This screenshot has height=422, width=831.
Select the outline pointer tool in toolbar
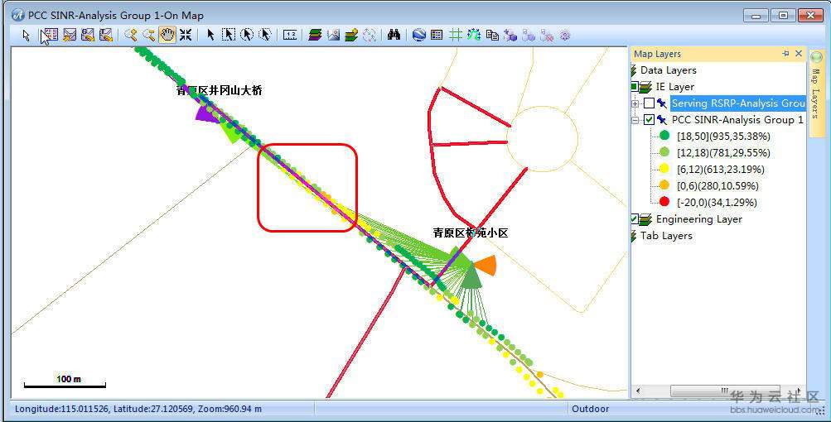[x=26, y=36]
